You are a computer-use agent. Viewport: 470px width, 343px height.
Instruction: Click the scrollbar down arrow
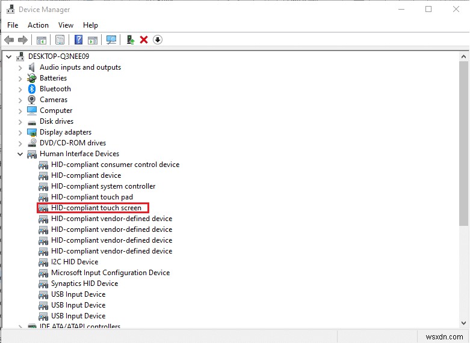(x=463, y=323)
